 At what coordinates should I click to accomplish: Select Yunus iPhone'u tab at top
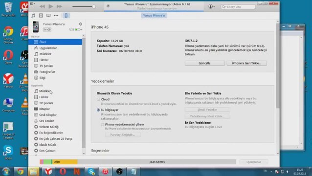click(x=154, y=15)
